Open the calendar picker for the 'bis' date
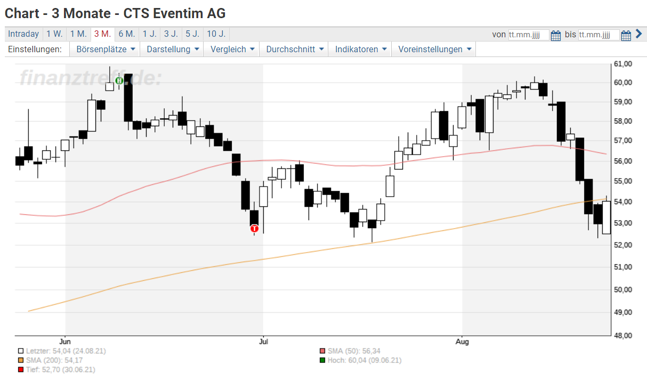Viewport: 647px width, 380px height. [626, 35]
